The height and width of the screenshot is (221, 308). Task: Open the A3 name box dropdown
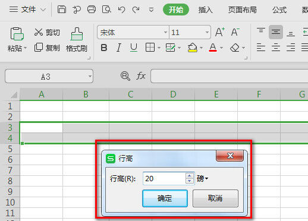point(90,76)
